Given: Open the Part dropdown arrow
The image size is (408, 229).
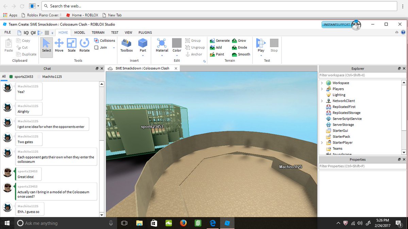Looking at the screenshot, I should [143, 56].
